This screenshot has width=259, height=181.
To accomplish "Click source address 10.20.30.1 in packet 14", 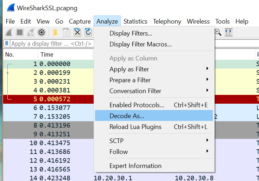I will pos(113,178).
